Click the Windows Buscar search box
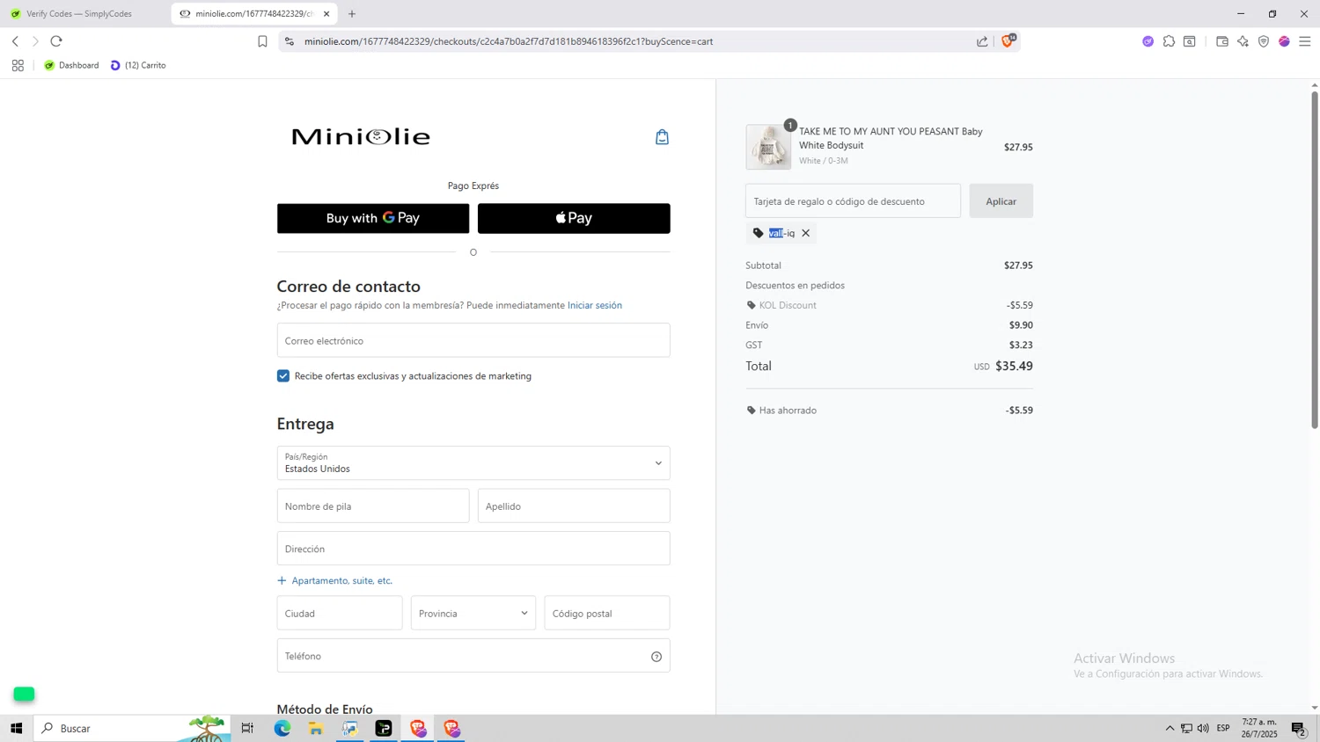Viewport: 1320px width, 742px height. tap(132, 728)
